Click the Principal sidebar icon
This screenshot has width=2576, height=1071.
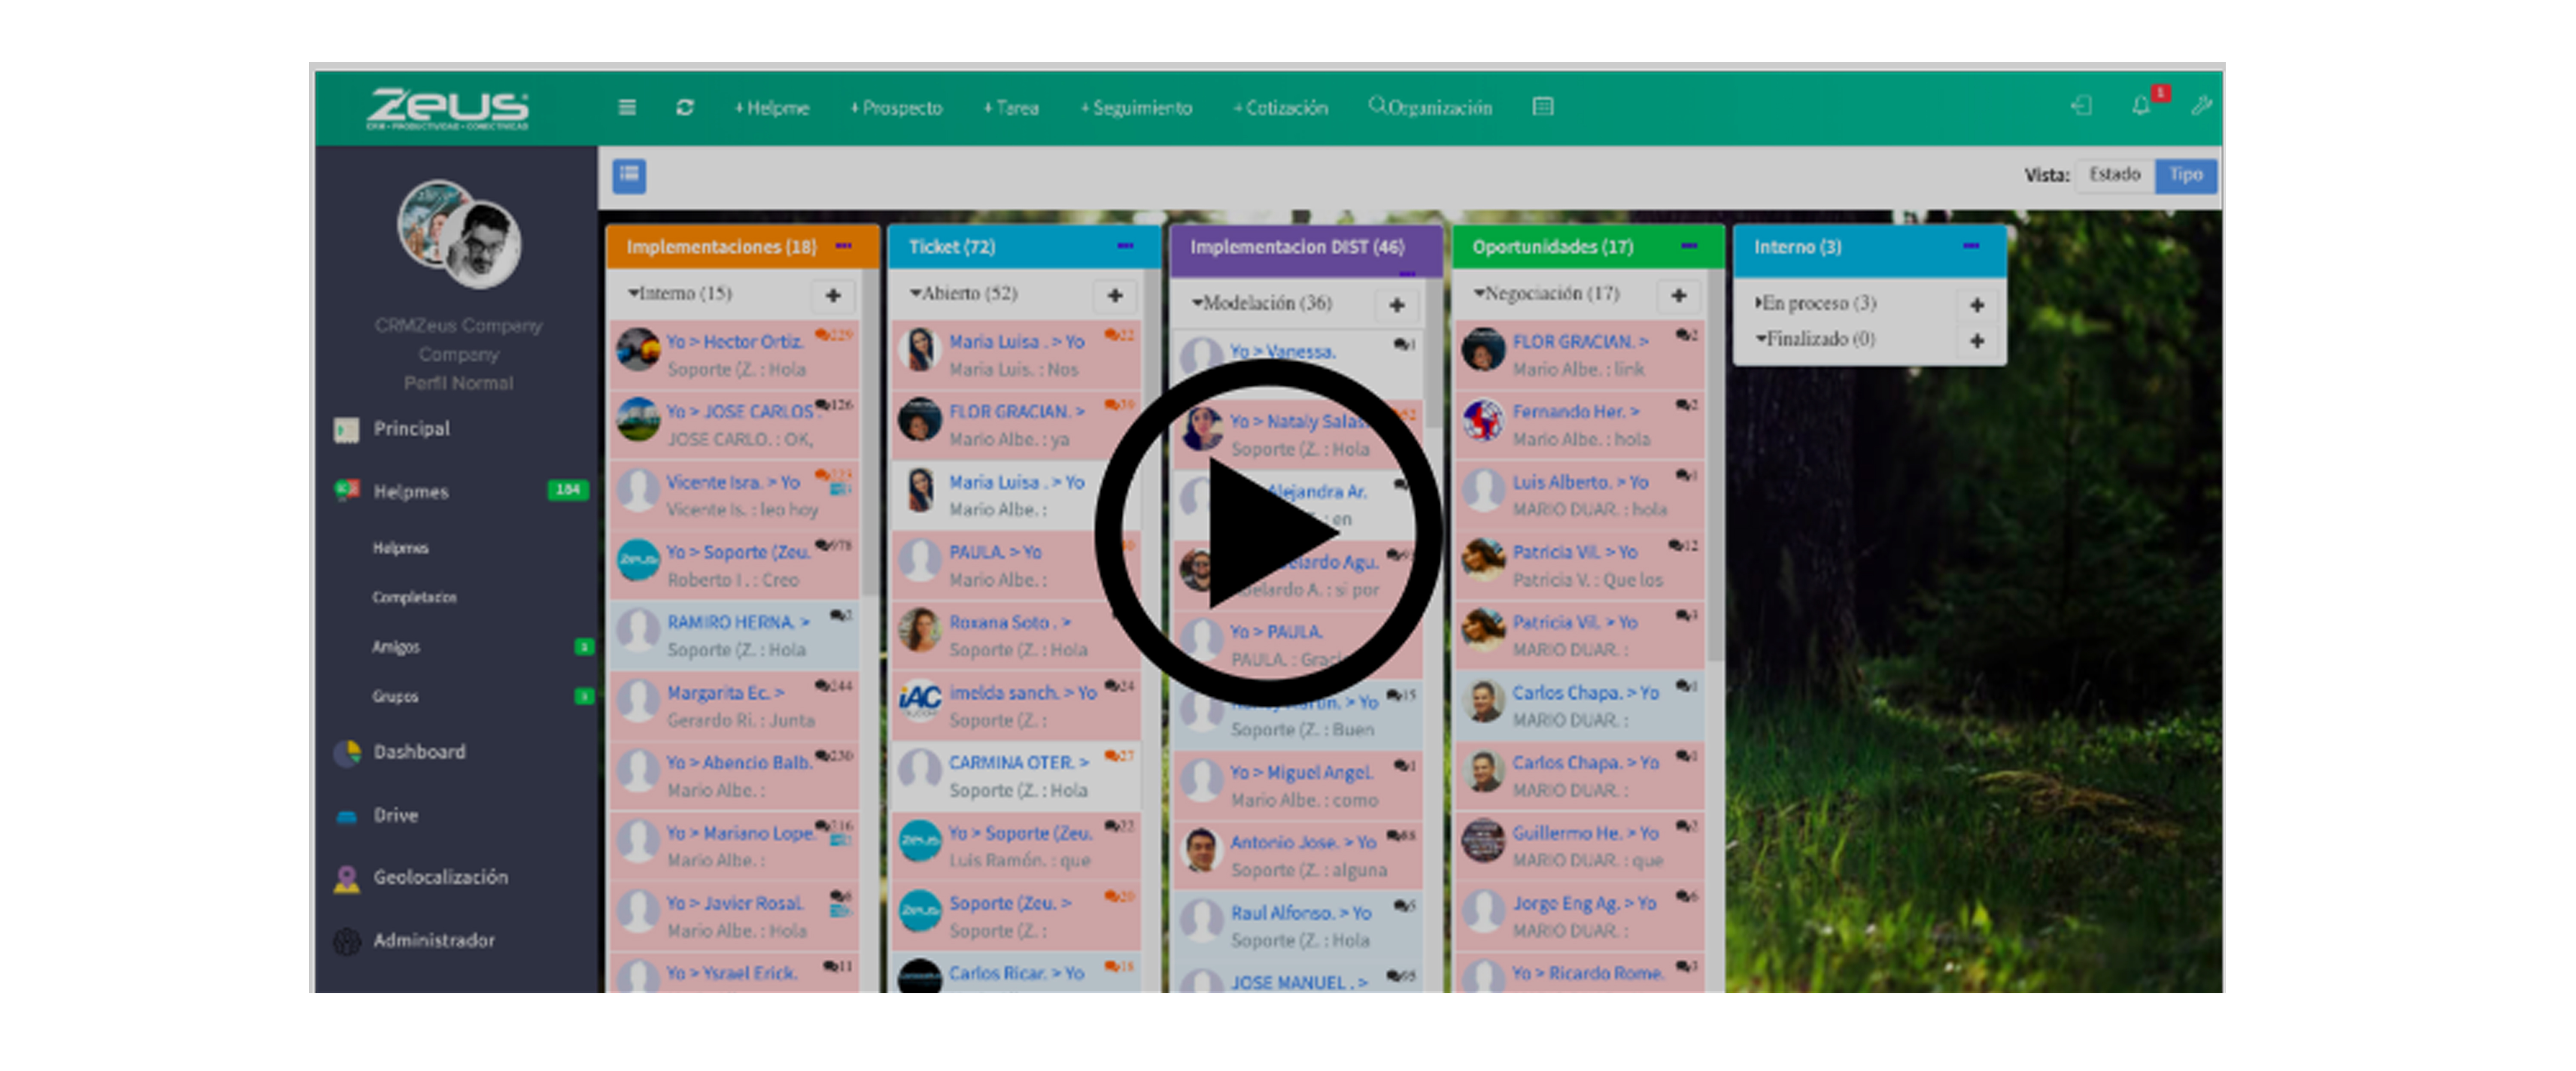[x=346, y=430]
